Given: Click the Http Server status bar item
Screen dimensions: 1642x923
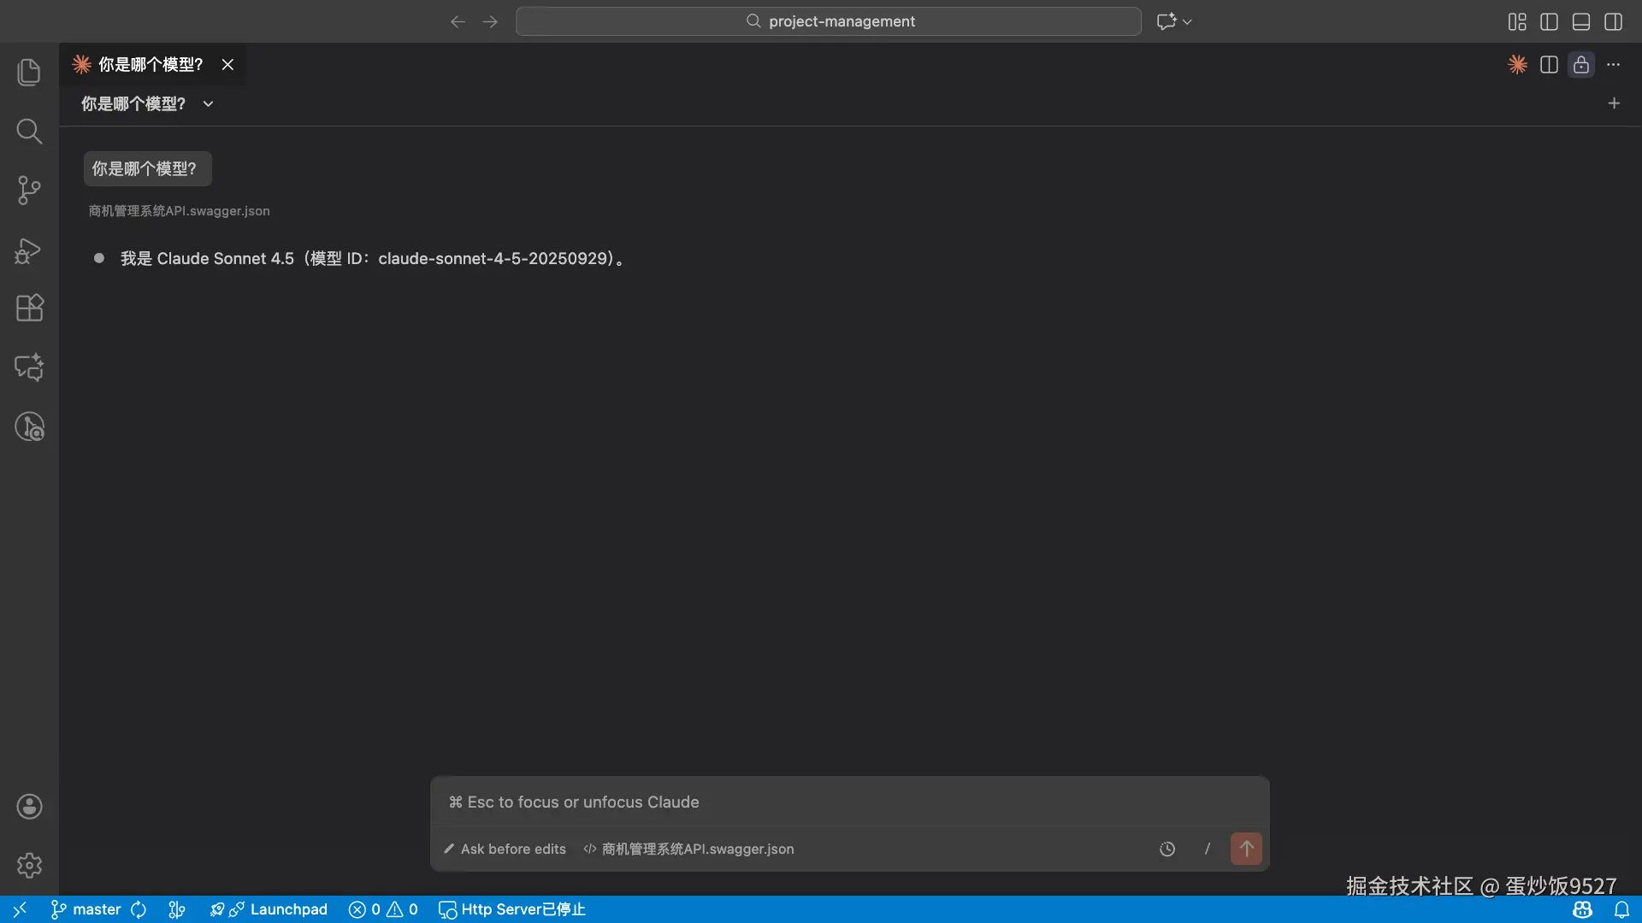Looking at the screenshot, I should click(512, 909).
